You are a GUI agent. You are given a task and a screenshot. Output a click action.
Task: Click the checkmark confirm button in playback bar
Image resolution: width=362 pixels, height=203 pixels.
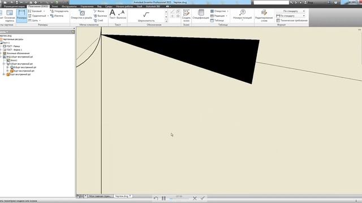click(202, 198)
